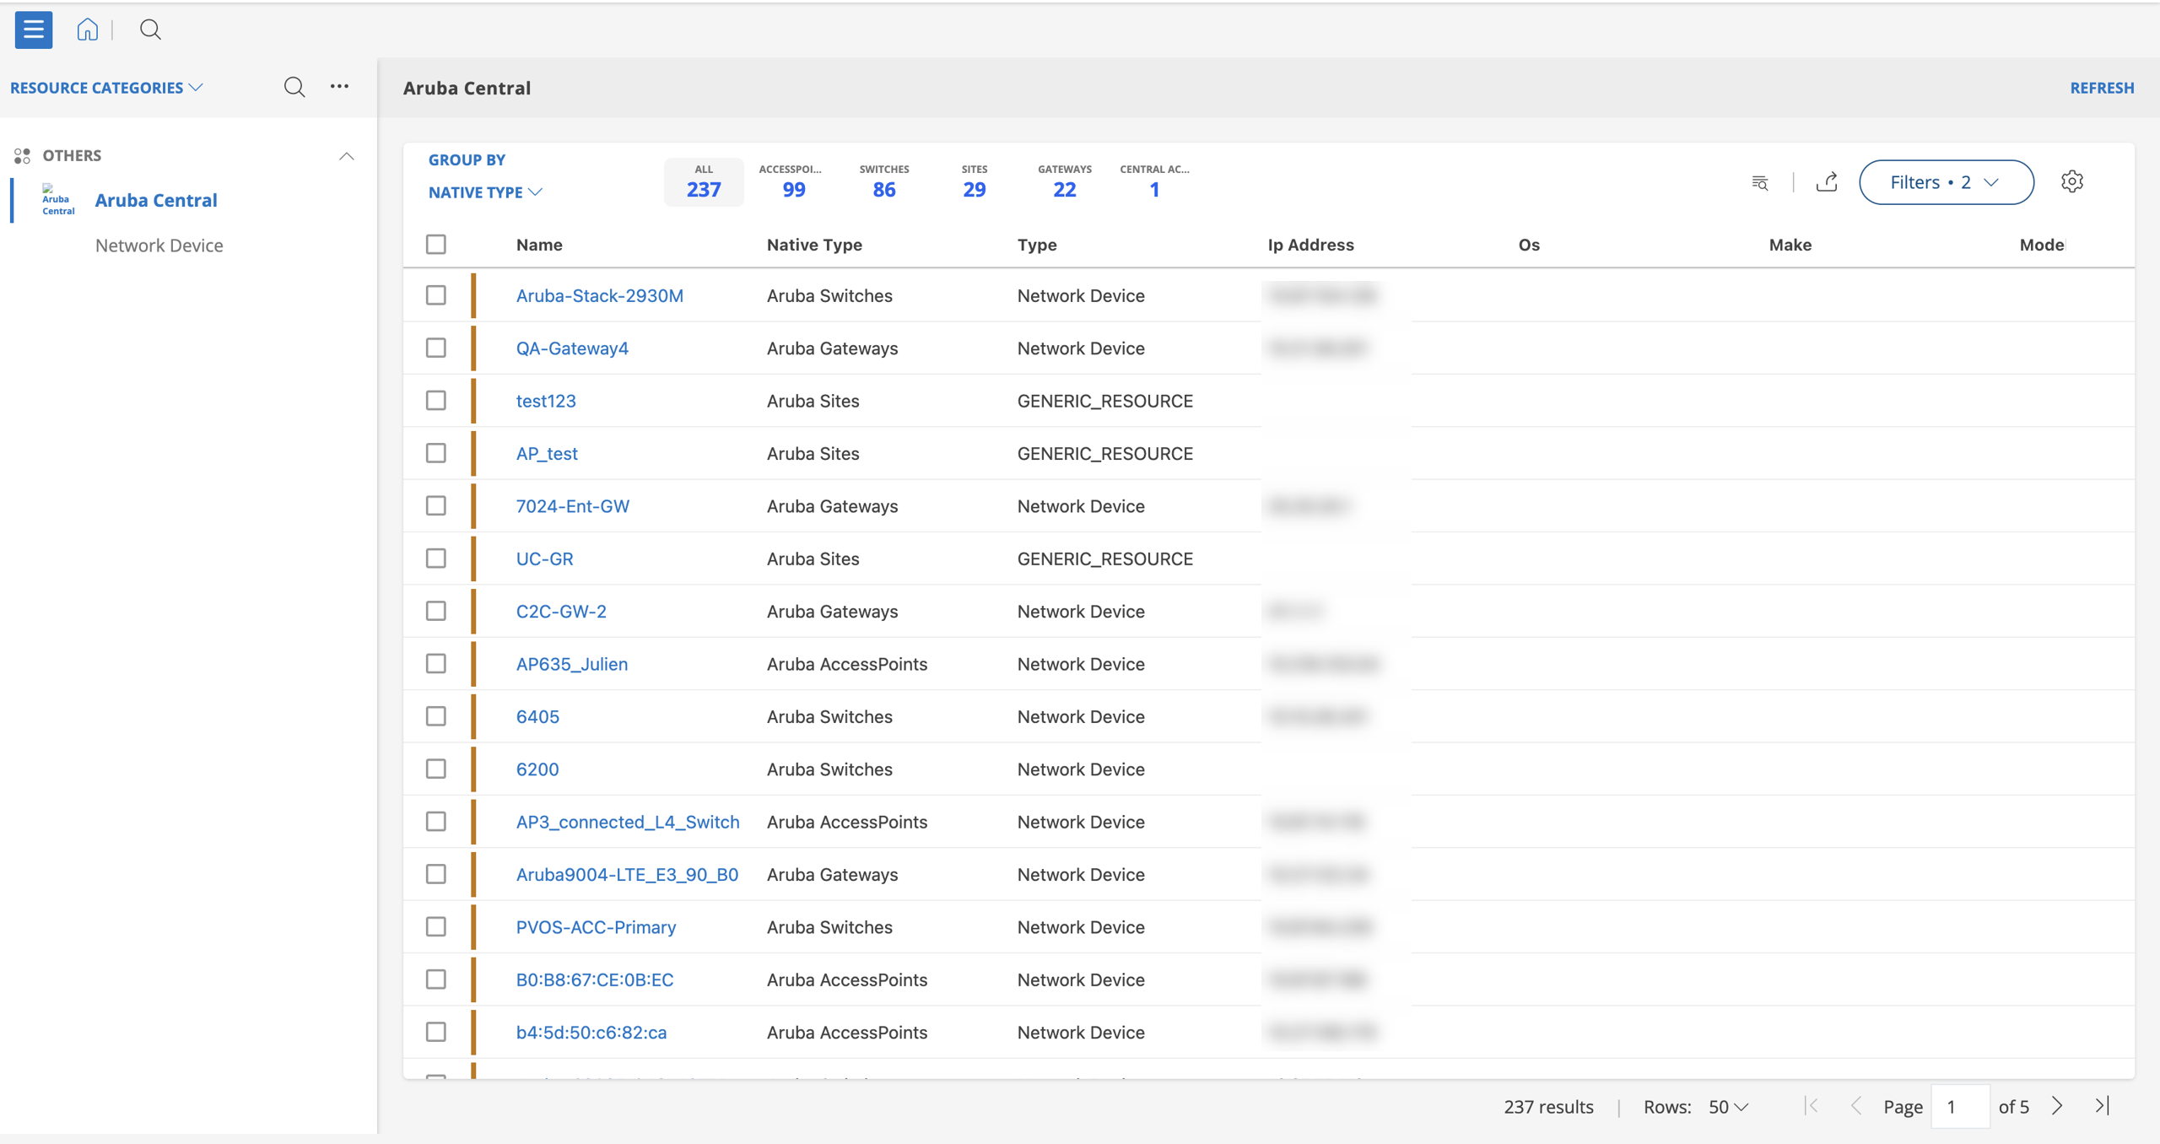This screenshot has width=2160, height=1144.
Task: Open the Aruba9004-LTE_E3_90_B0 link
Action: pos(627,874)
